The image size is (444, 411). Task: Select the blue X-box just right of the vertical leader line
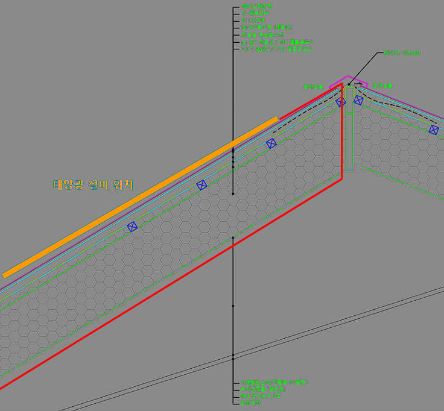point(271,143)
